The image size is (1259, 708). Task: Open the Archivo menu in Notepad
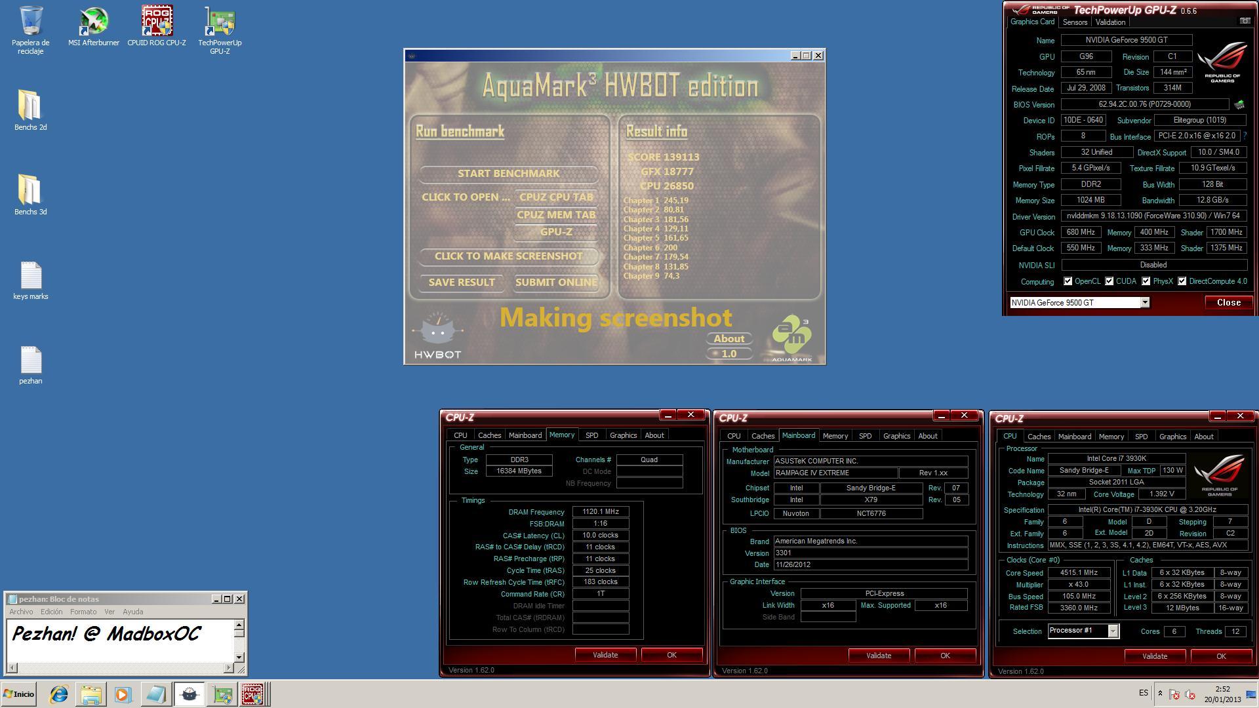pyautogui.click(x=21, y=612)
